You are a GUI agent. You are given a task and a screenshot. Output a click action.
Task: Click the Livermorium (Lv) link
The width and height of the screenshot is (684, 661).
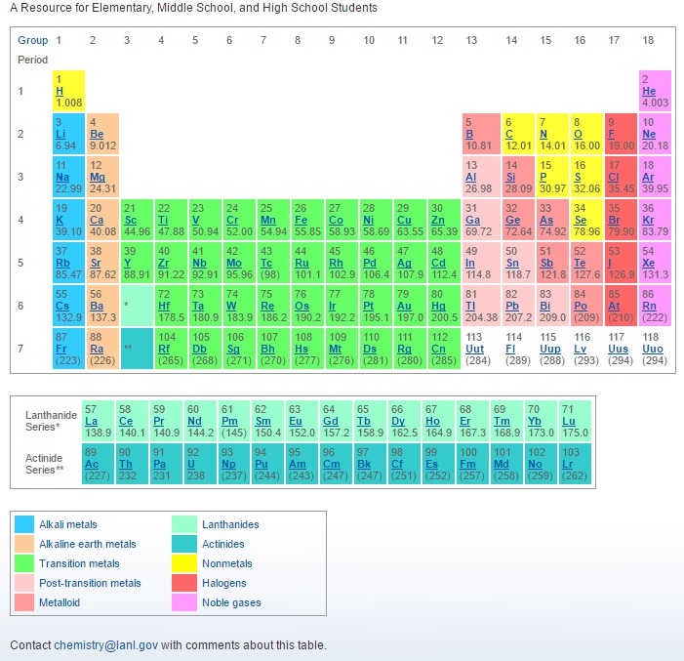[x=580, y=349]
